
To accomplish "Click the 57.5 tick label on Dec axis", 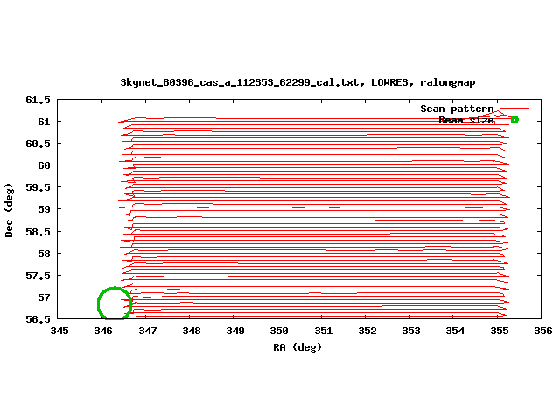I will [x=38, y=276].
